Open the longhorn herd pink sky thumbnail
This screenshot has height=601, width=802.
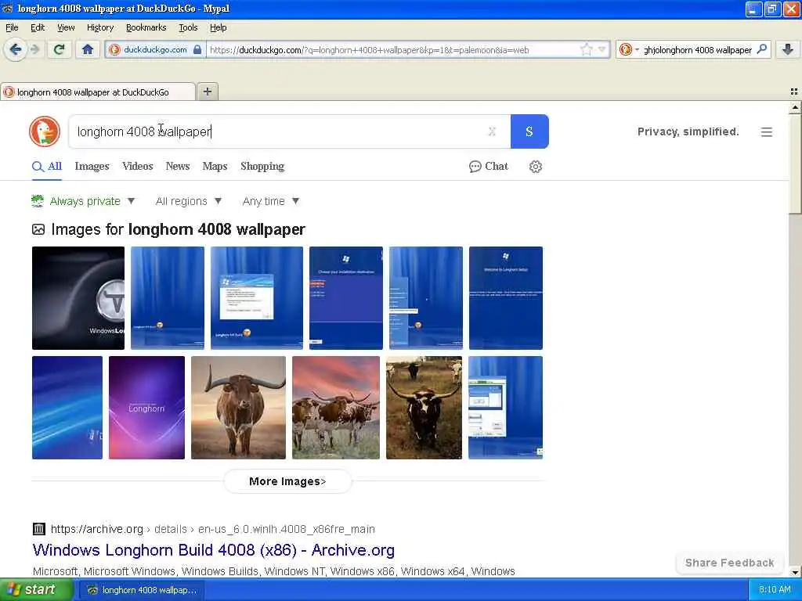pos(336,407)
